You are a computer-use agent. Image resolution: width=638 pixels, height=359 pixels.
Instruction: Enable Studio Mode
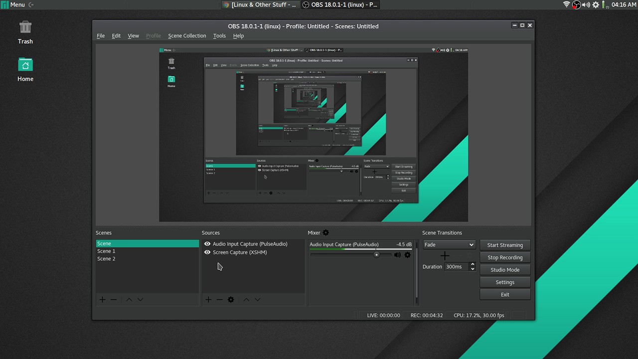point(505,269)
